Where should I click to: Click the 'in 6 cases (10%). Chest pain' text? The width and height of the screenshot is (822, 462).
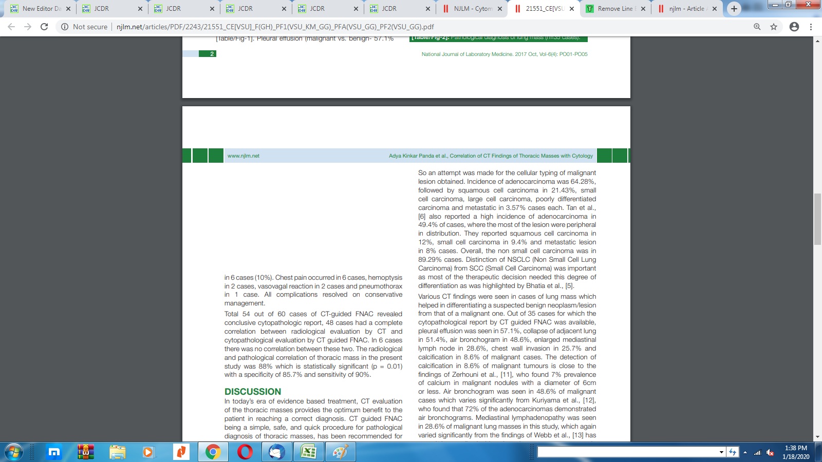(x=313, y=291)
